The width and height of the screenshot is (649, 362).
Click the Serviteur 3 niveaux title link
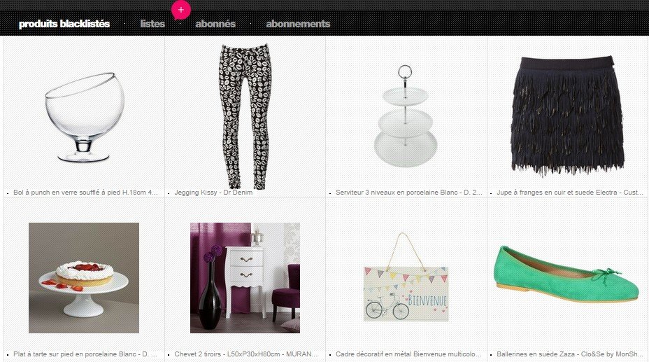coord(409,193)
